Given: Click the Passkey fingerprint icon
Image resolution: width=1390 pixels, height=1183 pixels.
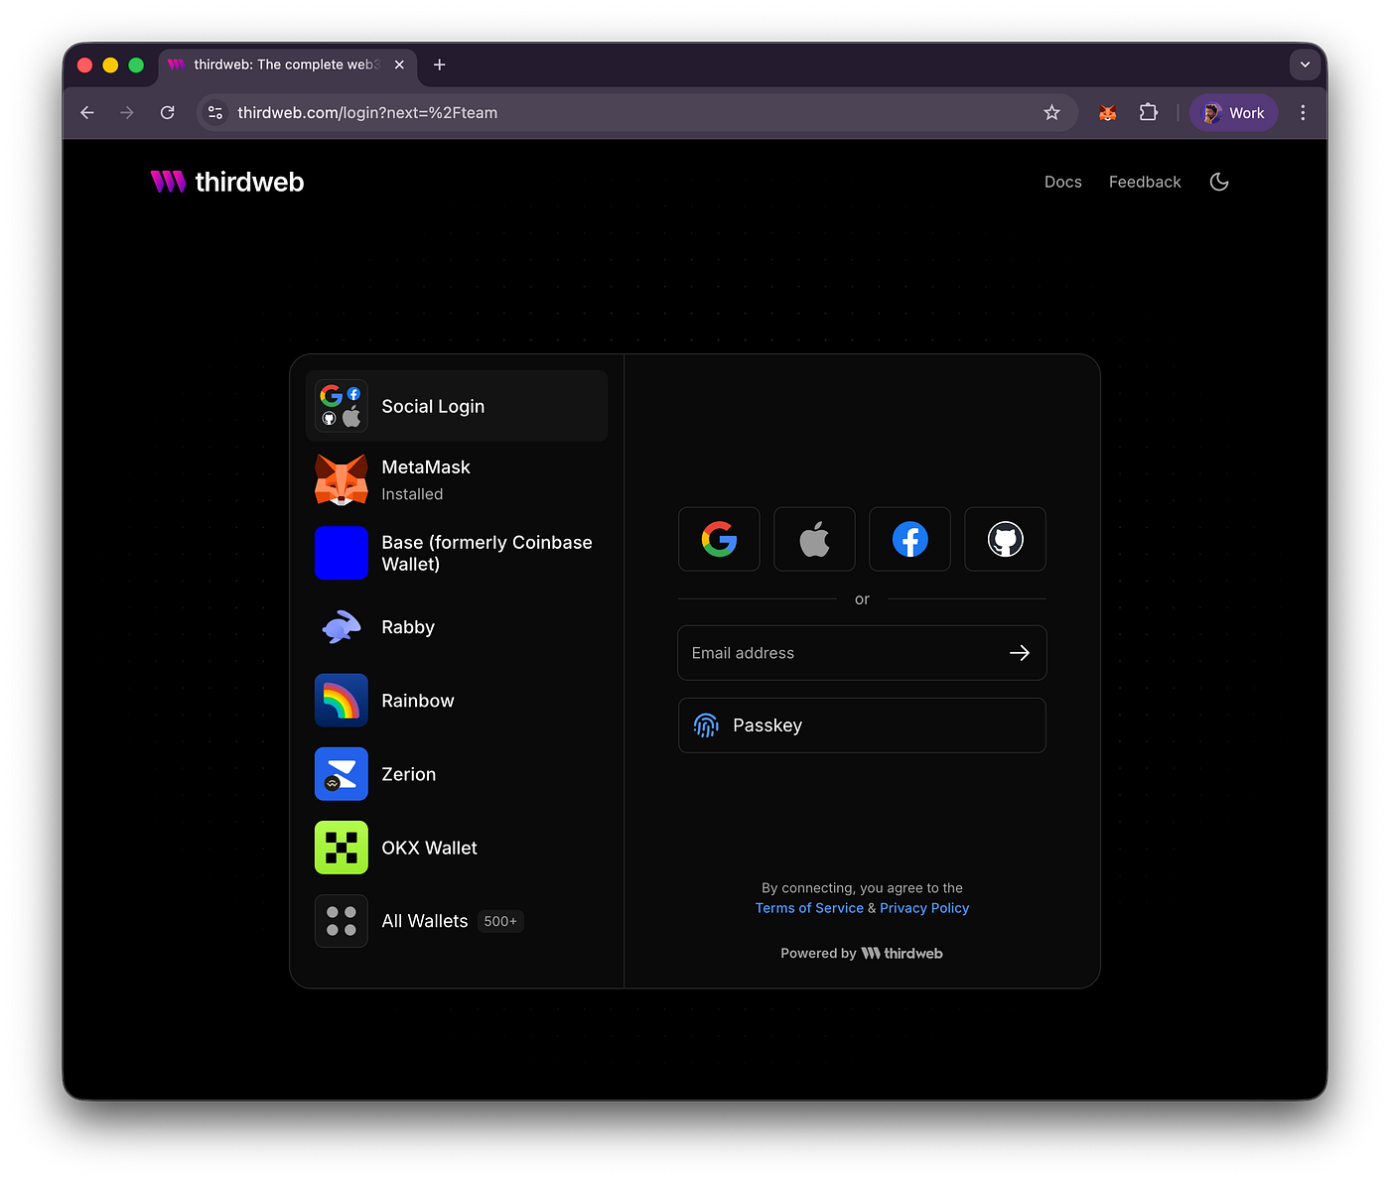Looking at the screenshot, I should point(706,725).
